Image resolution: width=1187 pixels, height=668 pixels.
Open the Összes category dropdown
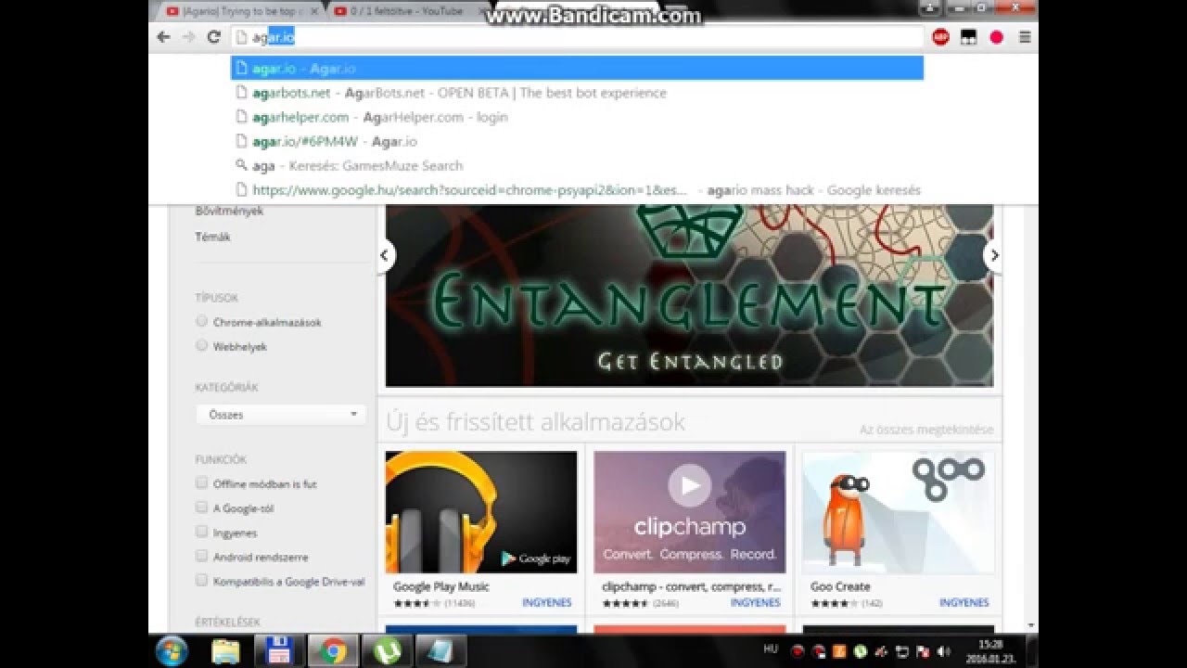point(281,415)
